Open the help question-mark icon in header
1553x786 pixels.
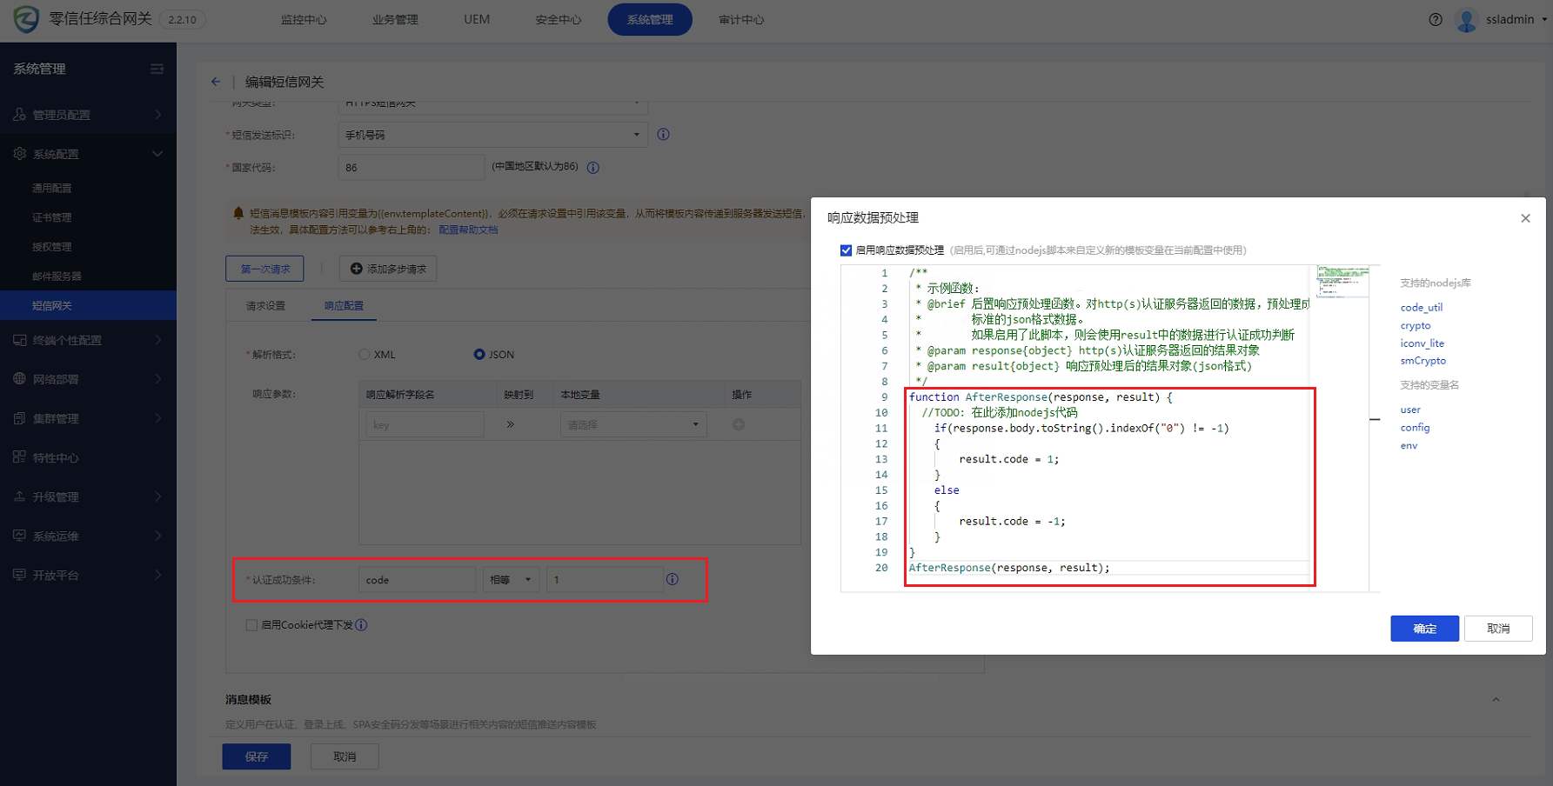tap(1436, 19)
